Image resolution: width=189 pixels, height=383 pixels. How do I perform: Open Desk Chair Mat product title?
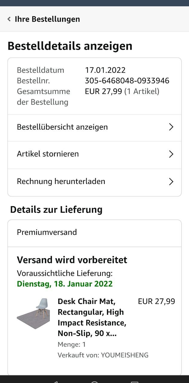92,317
